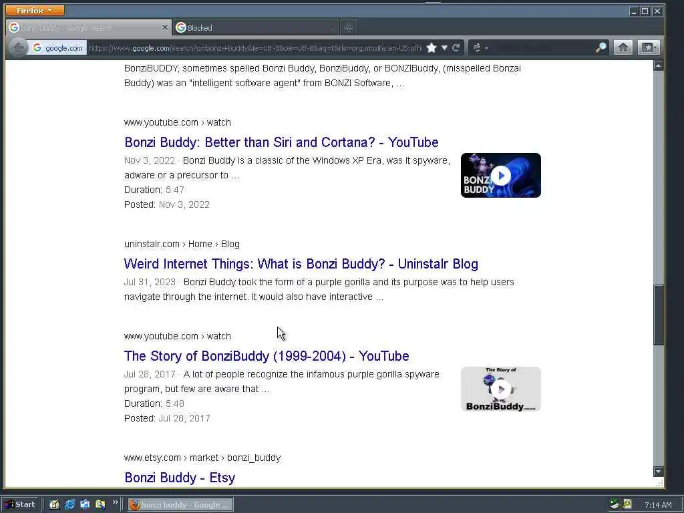Image resolution: width=684 pixels, height=513 pixels.
Task: Open the URL history dropdown arrow
Action: (x=444, y=48)
